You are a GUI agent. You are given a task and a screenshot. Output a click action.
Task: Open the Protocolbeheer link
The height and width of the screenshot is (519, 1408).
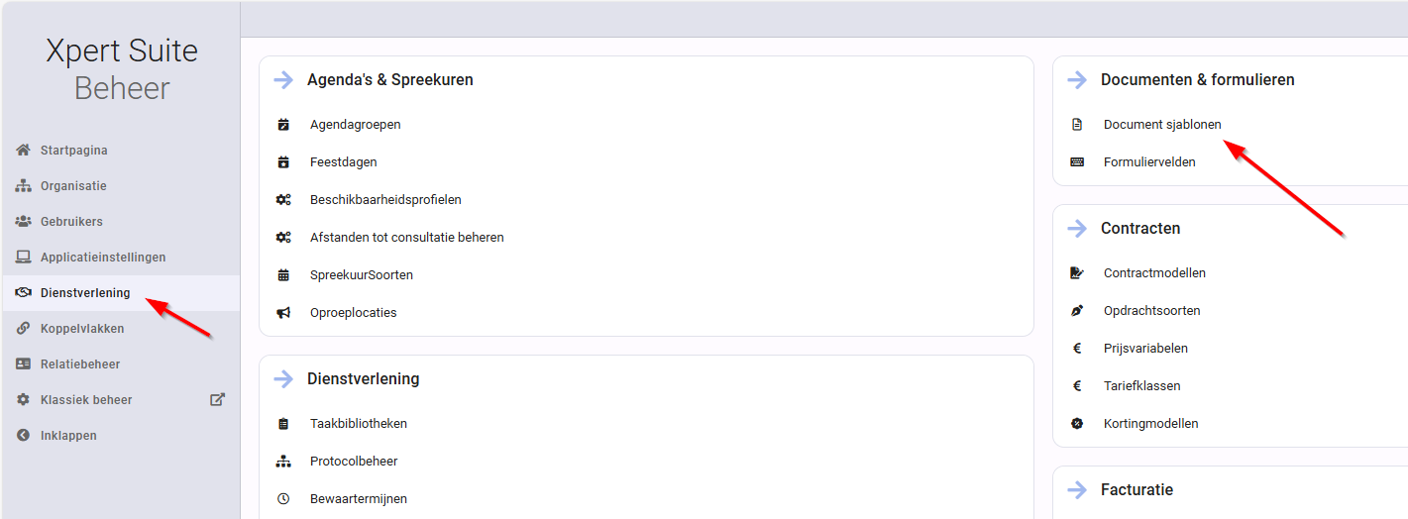coord(354,462)
